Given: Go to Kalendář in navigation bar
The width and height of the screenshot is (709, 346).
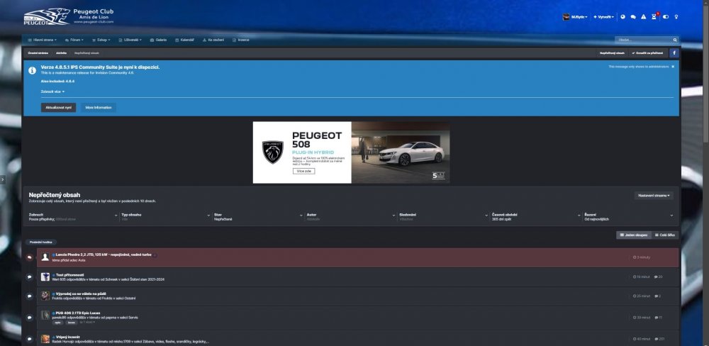Looking at the screenshot, I should click(x=184, y=40).
